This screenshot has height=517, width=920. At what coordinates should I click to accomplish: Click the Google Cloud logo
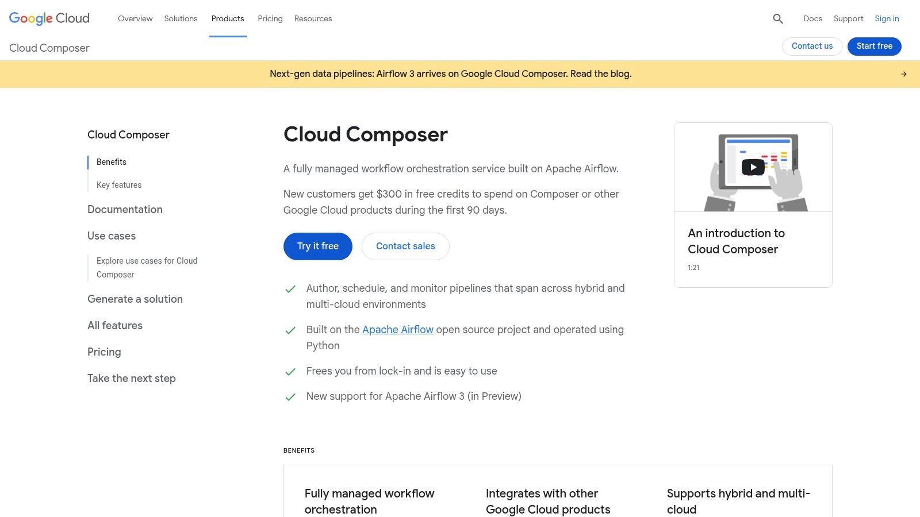point(48,18)
